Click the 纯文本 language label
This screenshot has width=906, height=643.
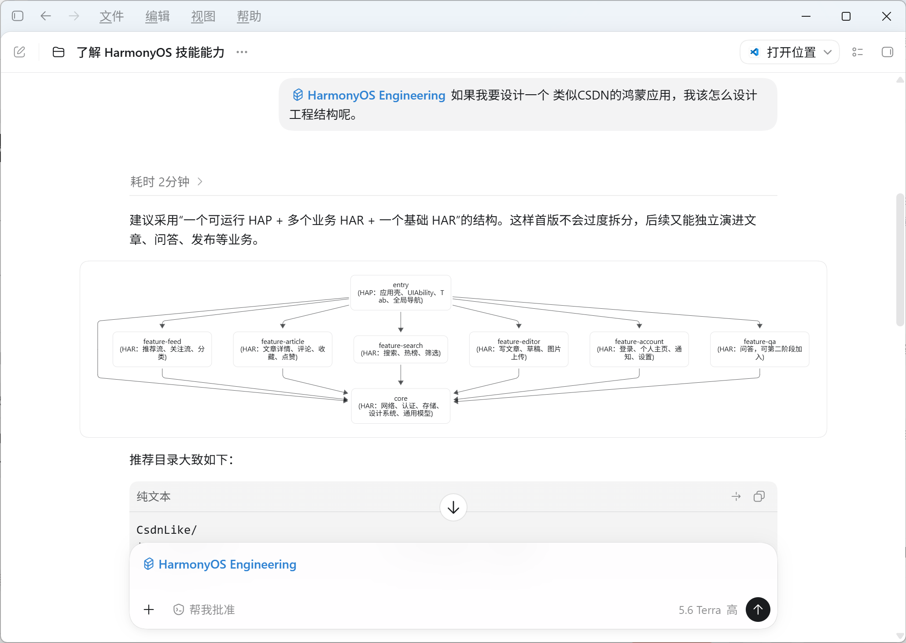[x=154, y=496]
